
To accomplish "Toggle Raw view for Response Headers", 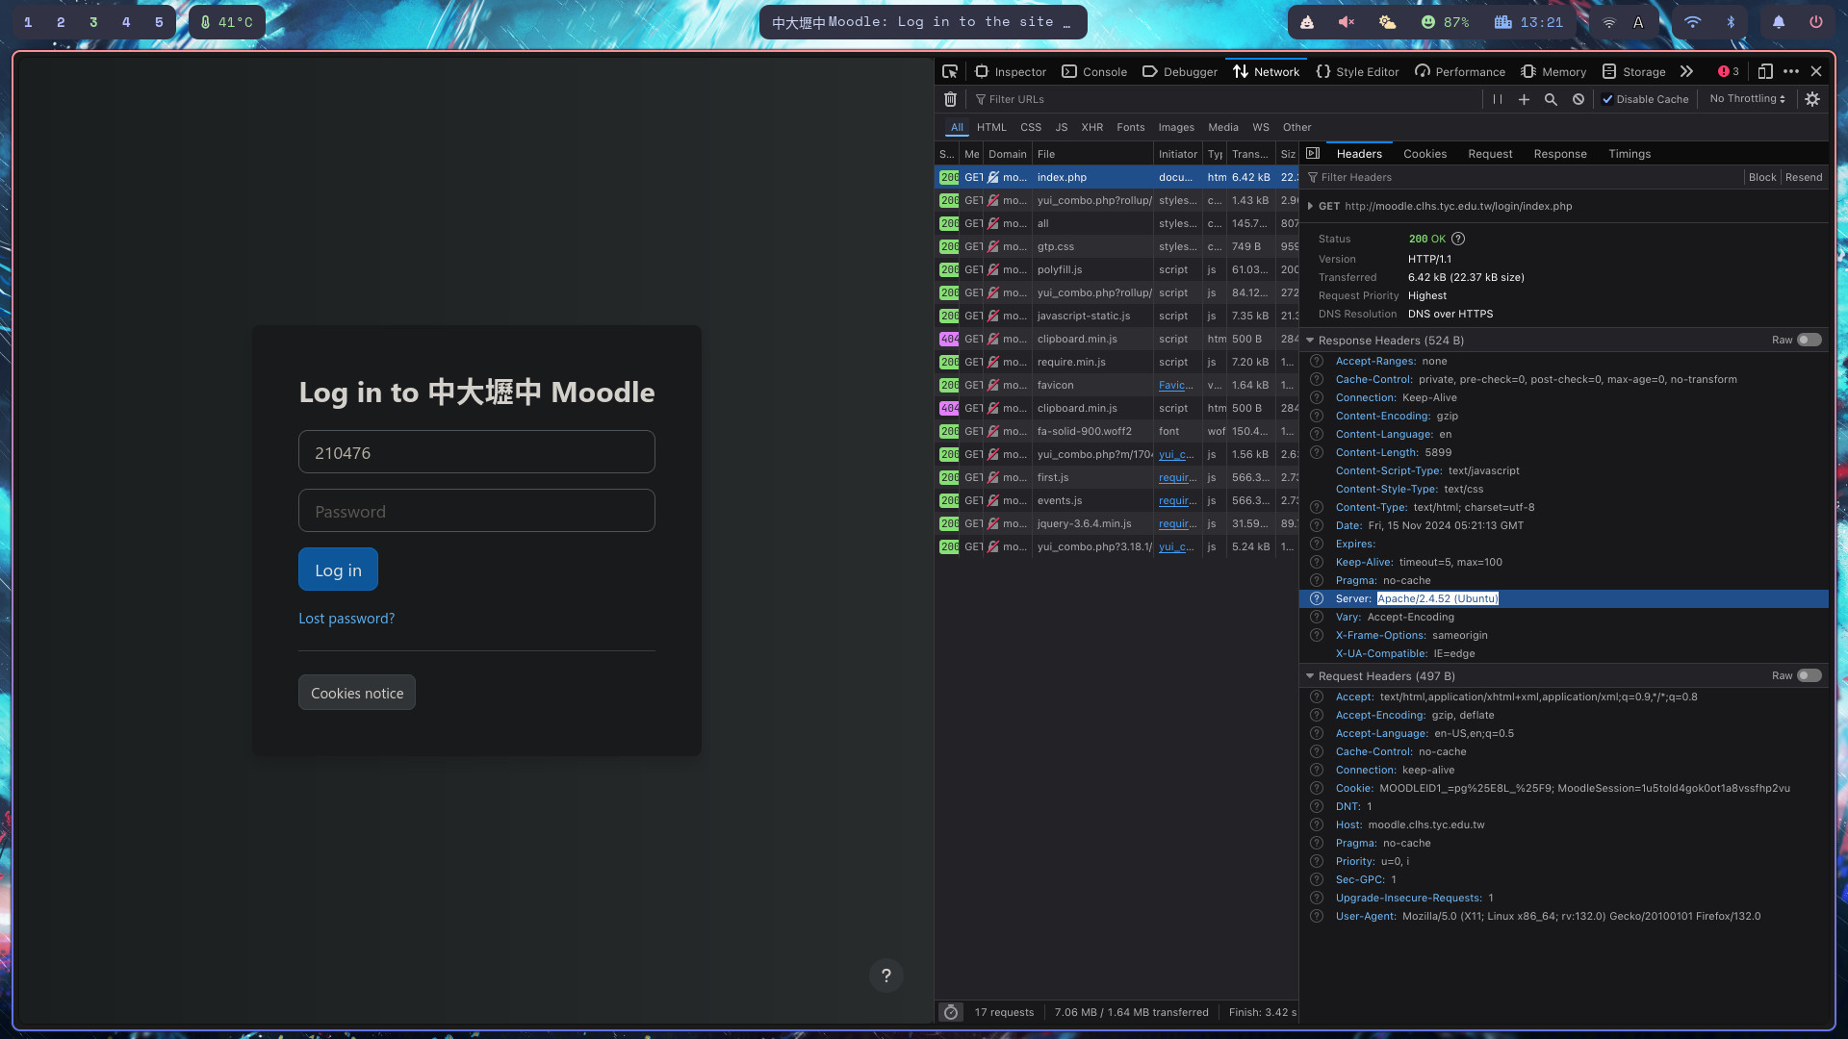I will pyautogui.click(x=1809, y=340).
